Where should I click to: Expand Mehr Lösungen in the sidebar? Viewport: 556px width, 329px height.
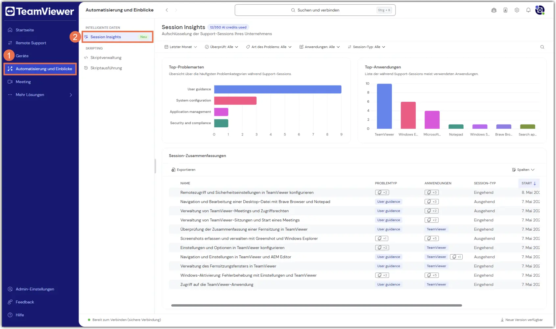point(40,95)
